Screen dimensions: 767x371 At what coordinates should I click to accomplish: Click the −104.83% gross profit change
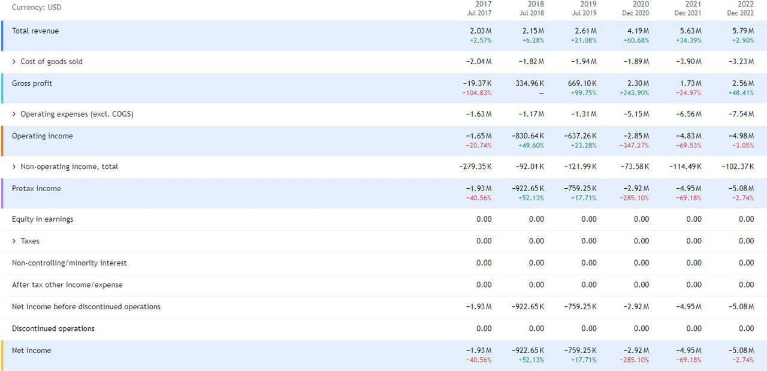(x=477, y=93)
